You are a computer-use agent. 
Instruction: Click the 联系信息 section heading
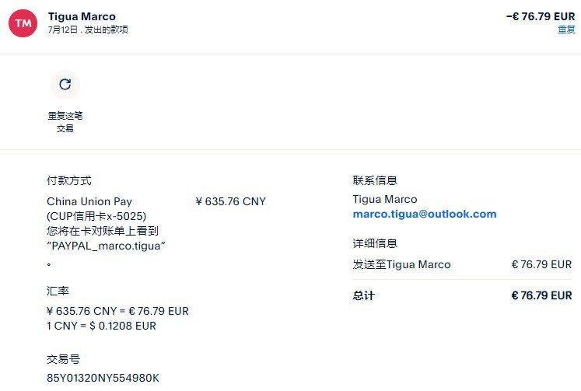coord(375,180)
